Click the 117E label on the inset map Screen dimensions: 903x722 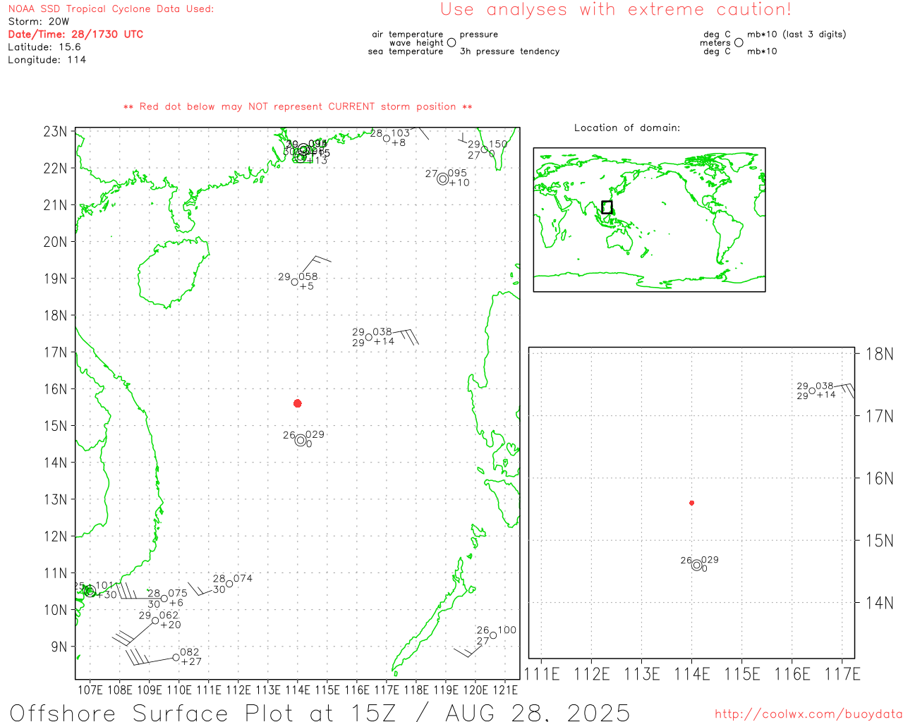tap(842, 674)
